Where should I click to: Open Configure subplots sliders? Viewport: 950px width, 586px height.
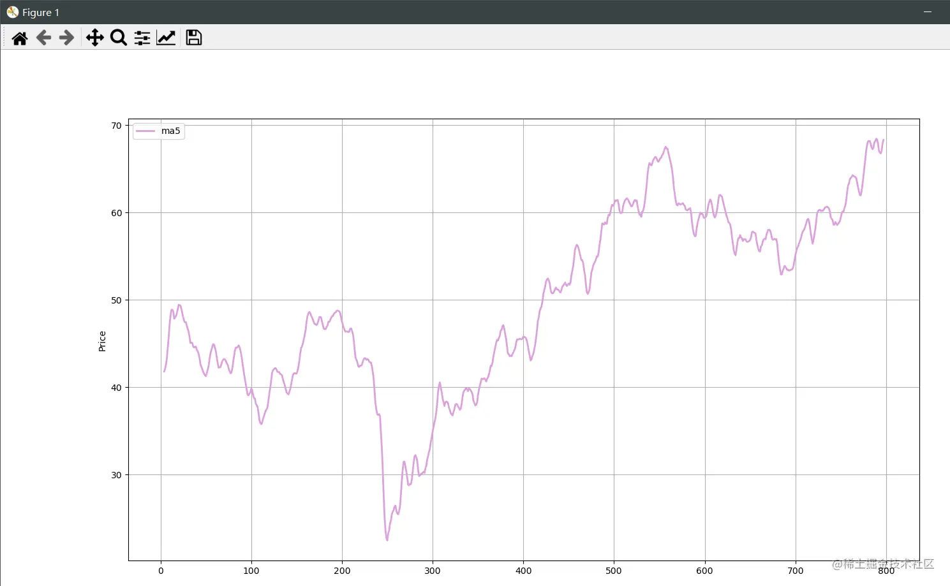[142, 38]
